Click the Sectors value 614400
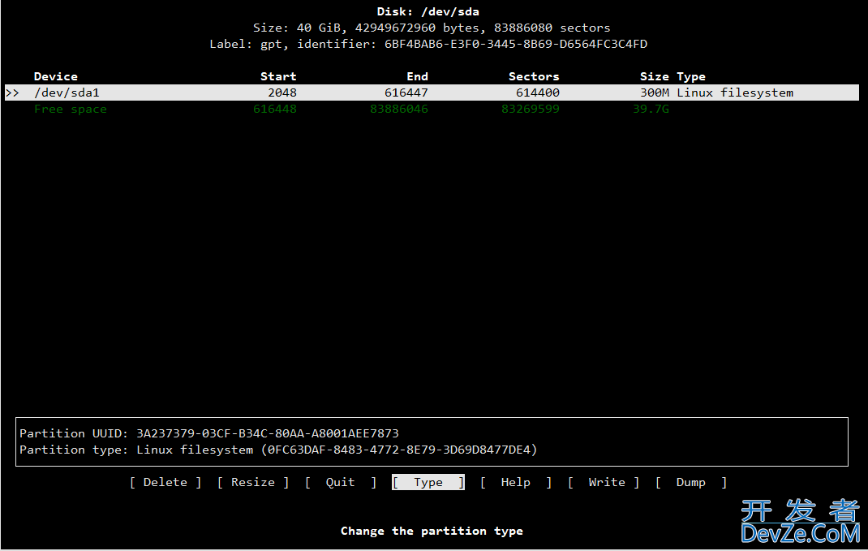The width and height of the screenshot is (868, 551). pyautogui.click(x=538, y=93)
